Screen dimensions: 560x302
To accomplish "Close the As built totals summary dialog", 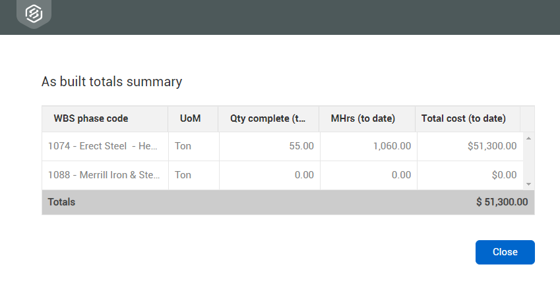I will click(505, 252).
